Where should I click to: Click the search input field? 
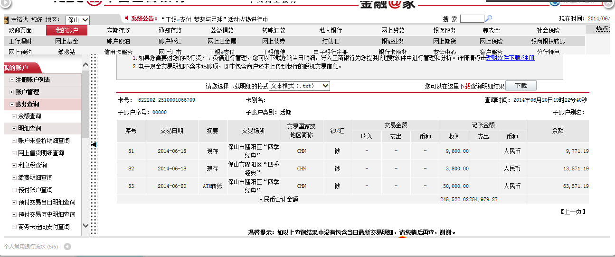[x=472, y=19]
